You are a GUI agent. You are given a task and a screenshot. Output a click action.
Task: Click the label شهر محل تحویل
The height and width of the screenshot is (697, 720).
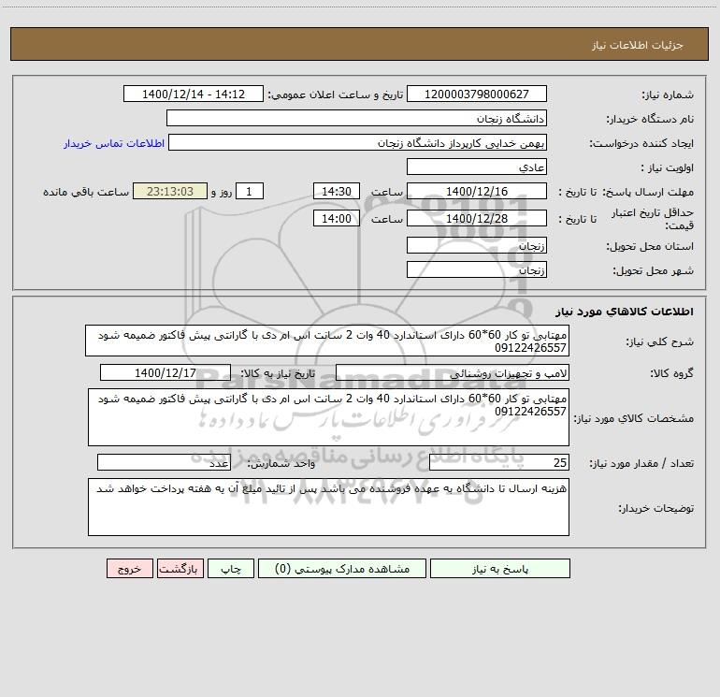pyautogui.click(x=654, y=270)
